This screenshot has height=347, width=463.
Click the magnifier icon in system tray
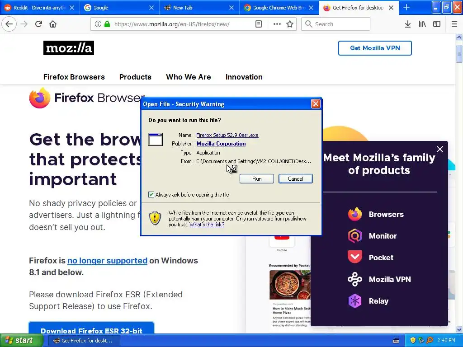click(430, 341)
